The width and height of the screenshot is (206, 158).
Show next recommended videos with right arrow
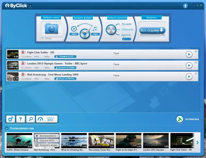click(198, 143)
